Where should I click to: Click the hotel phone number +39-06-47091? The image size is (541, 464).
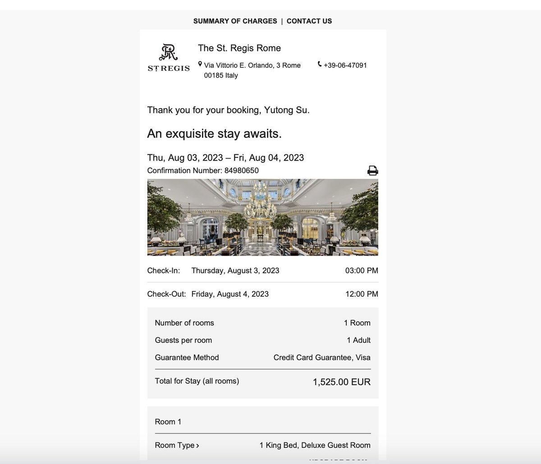pyautogui.click(x=345, y=65)
